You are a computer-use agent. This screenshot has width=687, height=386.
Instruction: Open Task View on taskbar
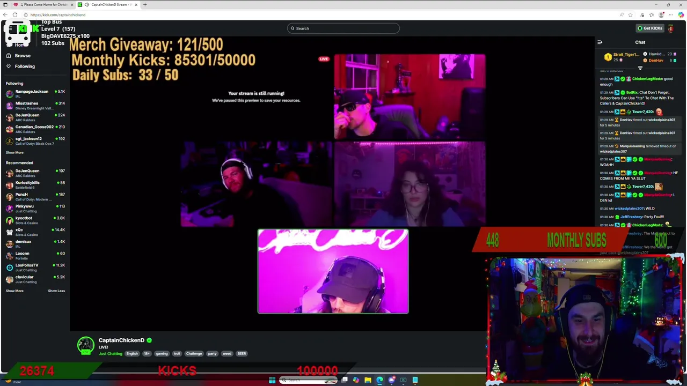pyautogui.click(x=344, y=380)
